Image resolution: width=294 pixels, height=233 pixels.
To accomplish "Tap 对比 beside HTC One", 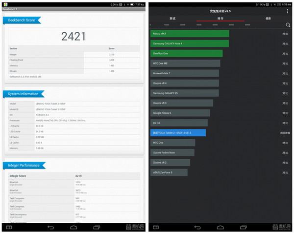I will (285, 143).
